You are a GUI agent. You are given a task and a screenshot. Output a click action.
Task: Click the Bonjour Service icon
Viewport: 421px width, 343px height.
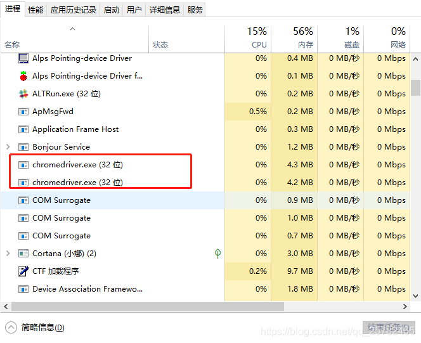[23, 147]
